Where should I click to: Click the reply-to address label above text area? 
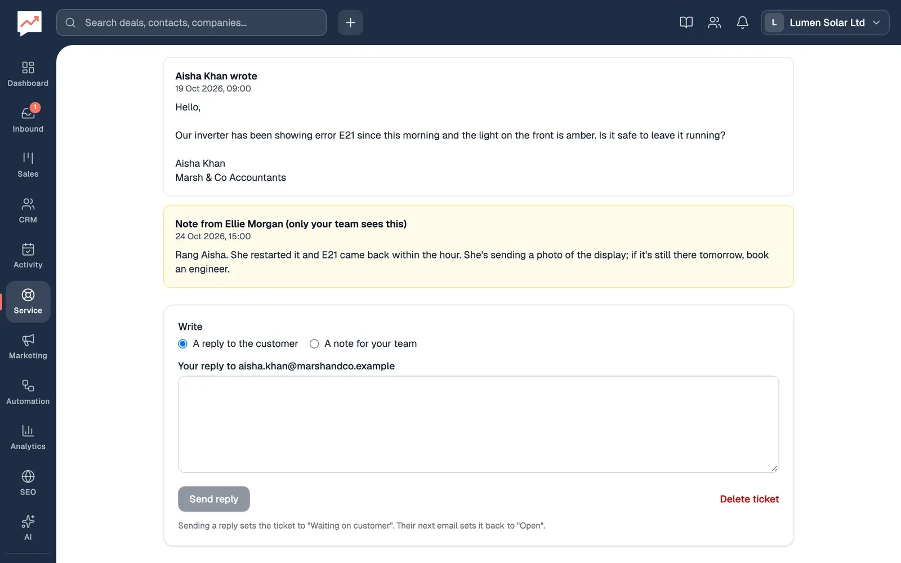286,366
